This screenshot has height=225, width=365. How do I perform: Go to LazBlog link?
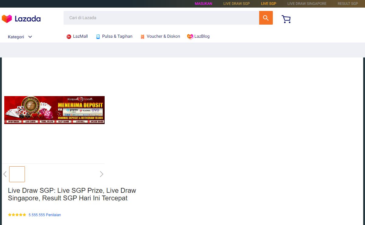point(202,36)
